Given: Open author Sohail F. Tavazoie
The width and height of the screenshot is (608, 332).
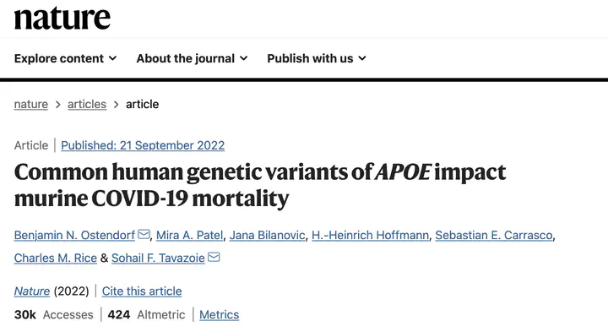Looking at the screenshot, I should pos(158,258).
